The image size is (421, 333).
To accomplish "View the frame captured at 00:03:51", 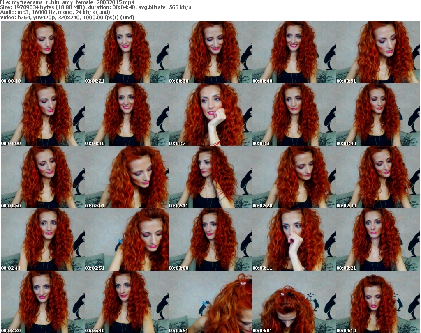I will 210,302.
